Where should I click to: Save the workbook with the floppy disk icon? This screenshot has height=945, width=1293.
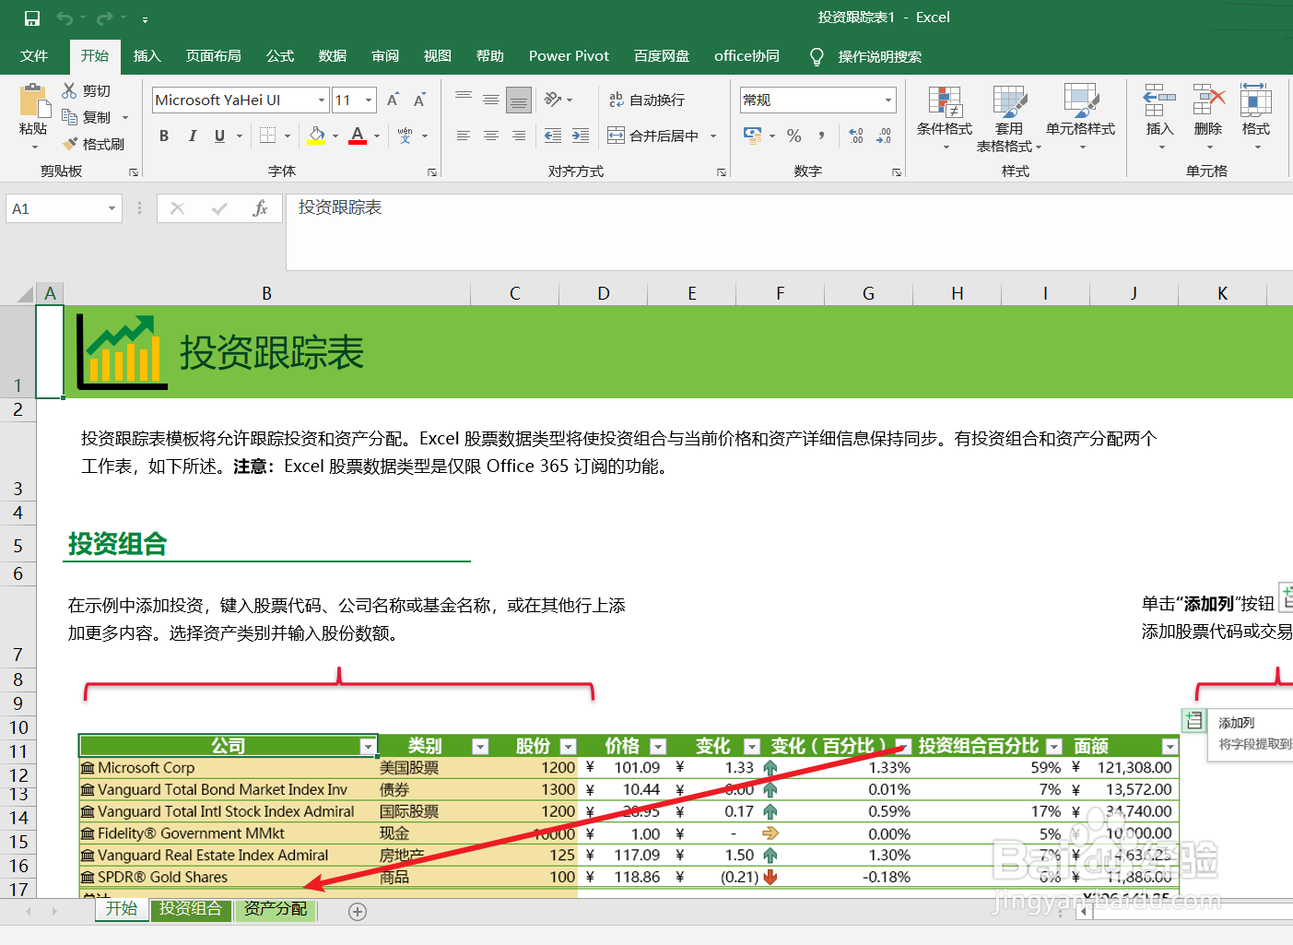point(32,18)
